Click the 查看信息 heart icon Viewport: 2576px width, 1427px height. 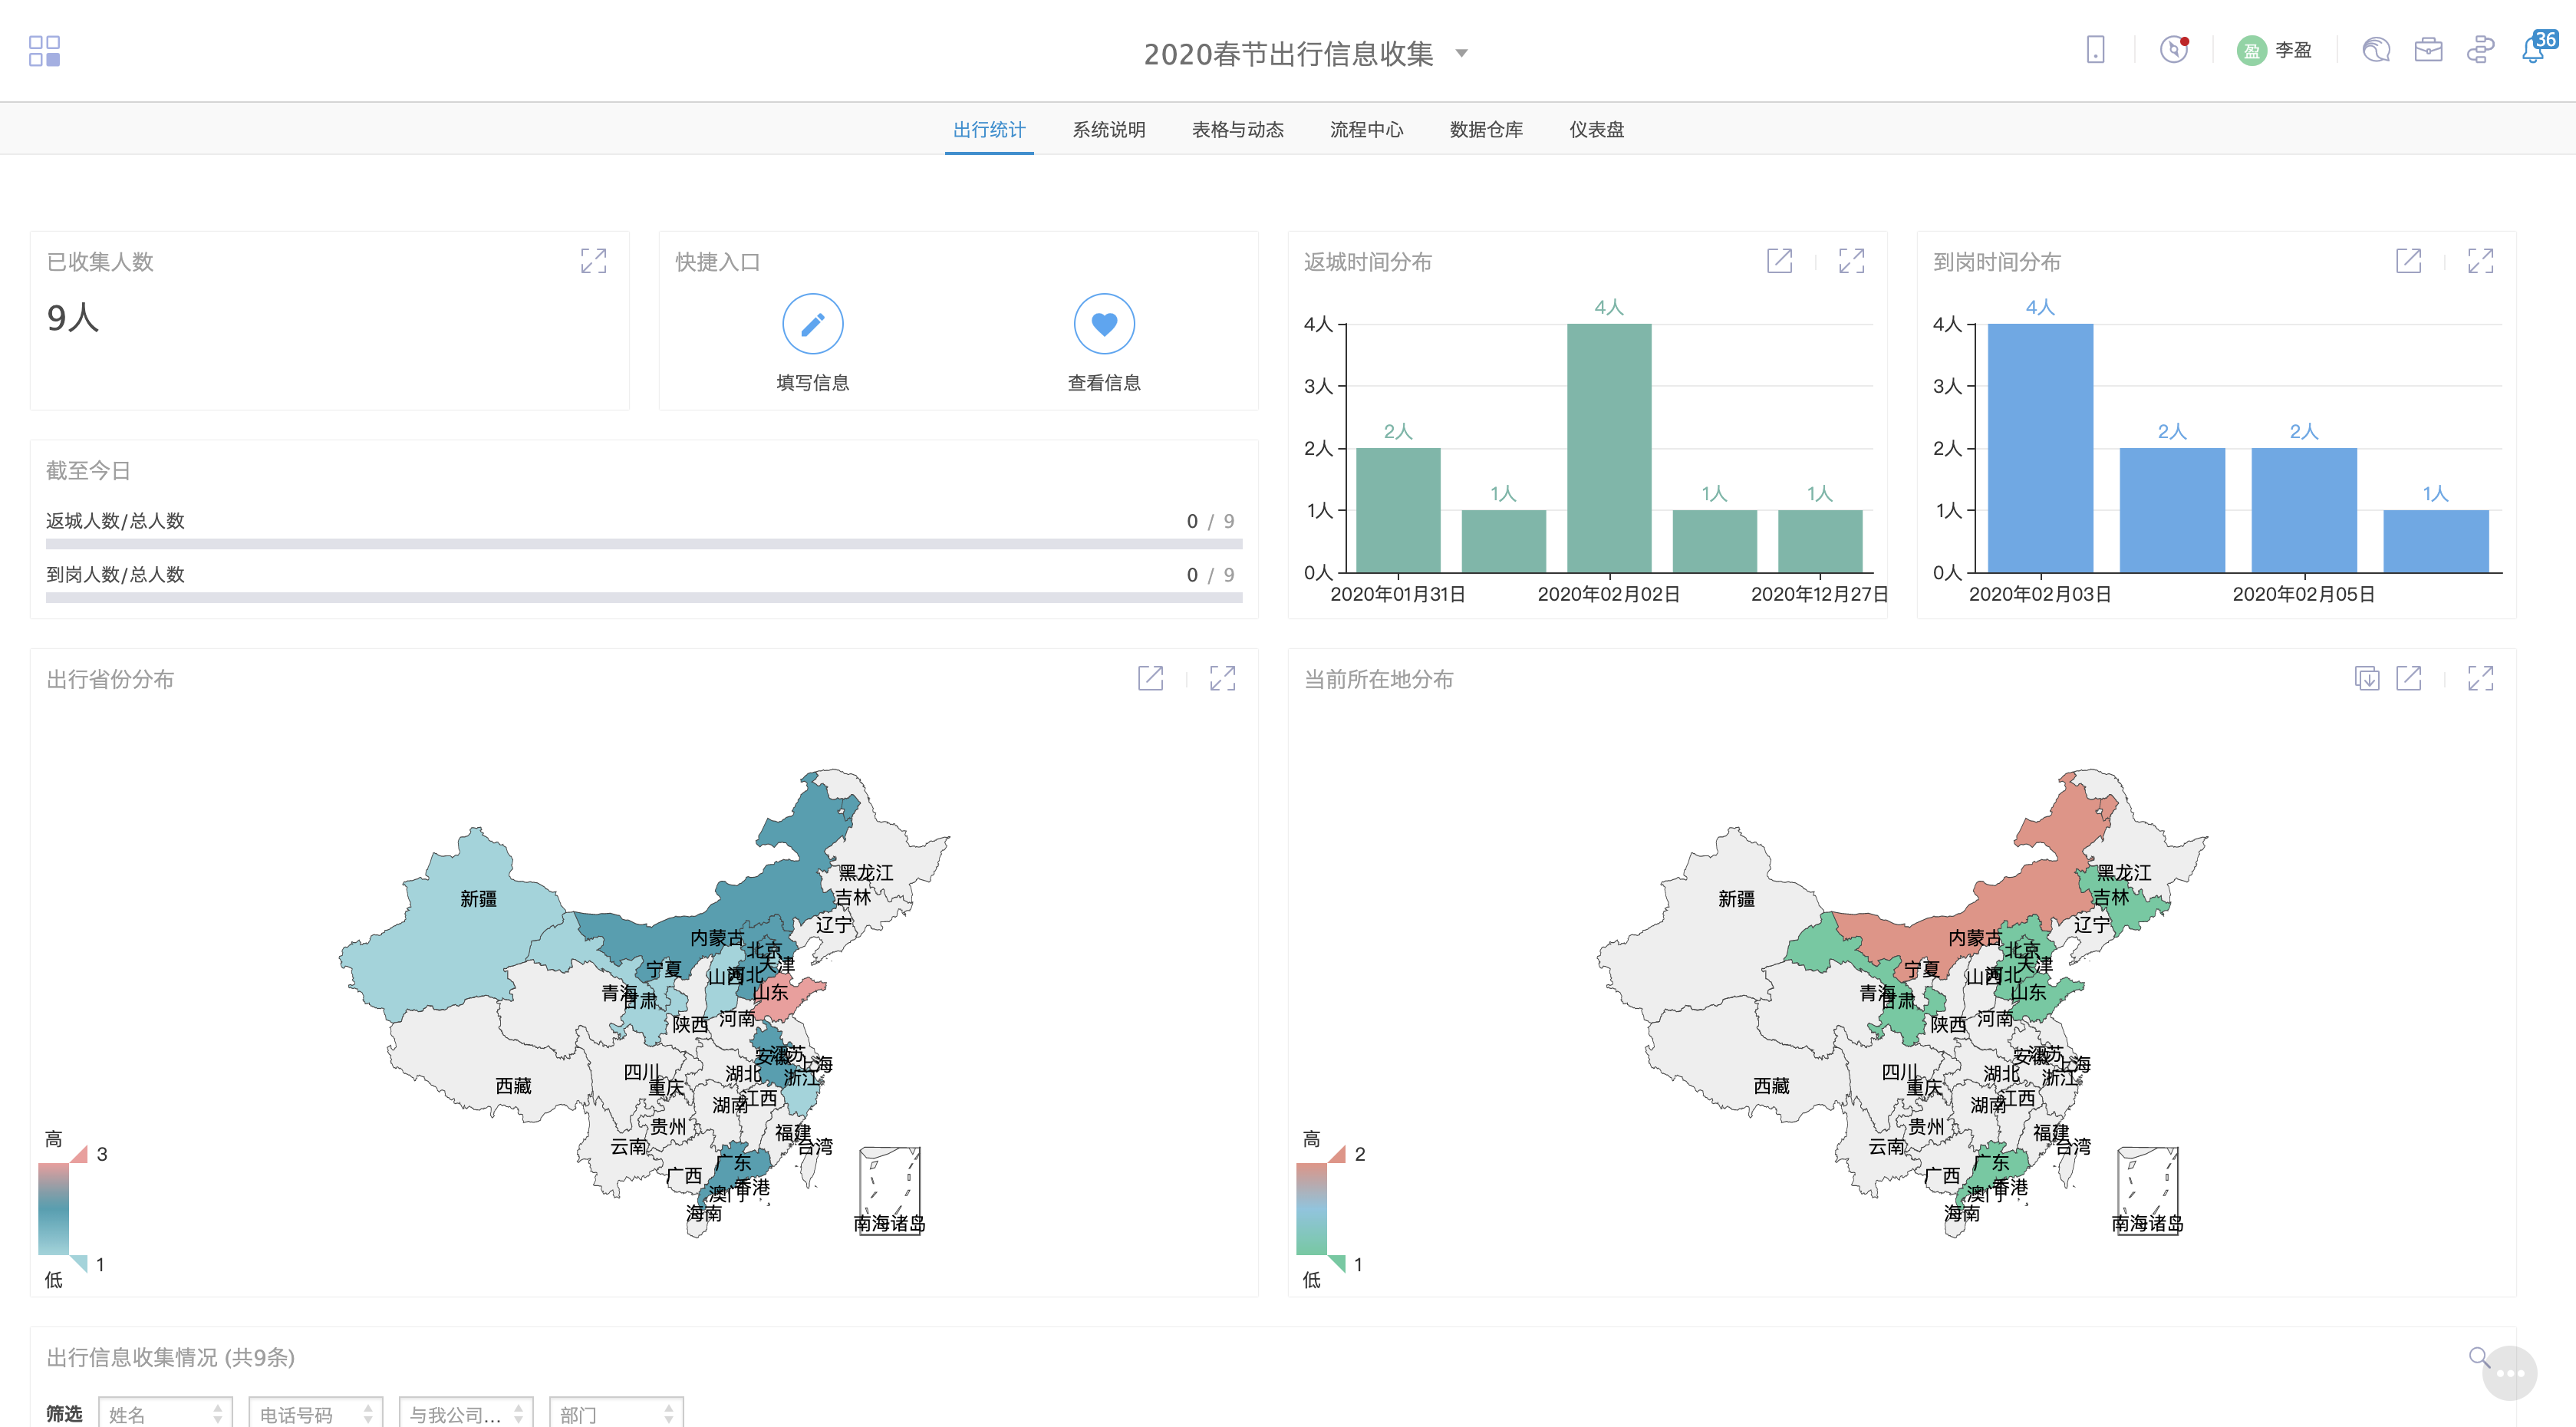pyautogui.click(x=1104, y=324)
